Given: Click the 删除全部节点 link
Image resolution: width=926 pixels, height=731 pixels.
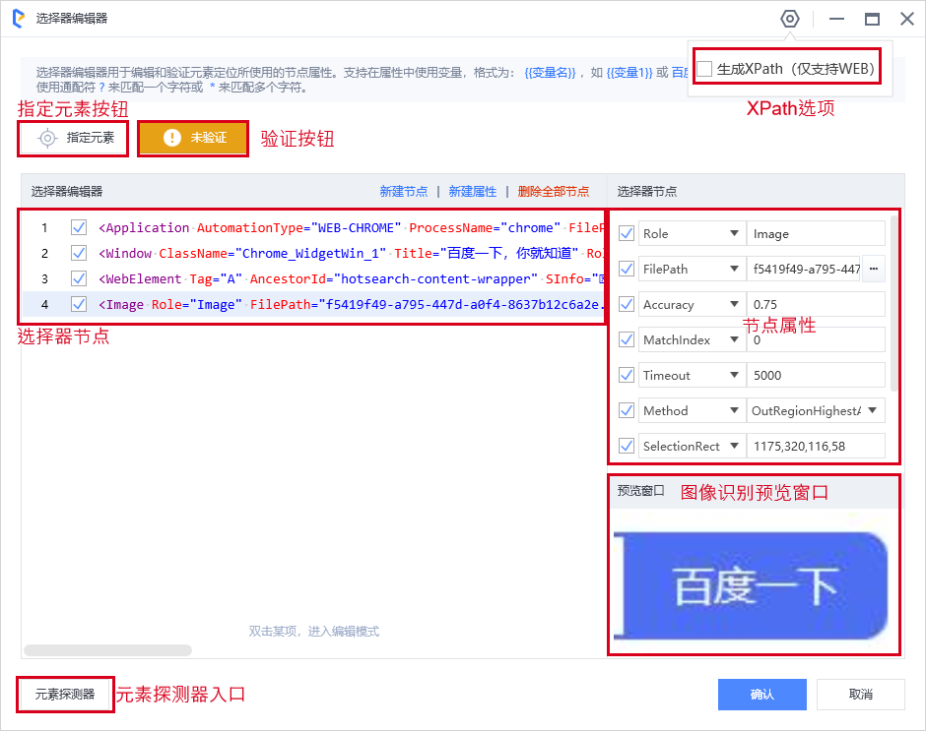Looking at the screenshot, I should click(x=553, y=192).
